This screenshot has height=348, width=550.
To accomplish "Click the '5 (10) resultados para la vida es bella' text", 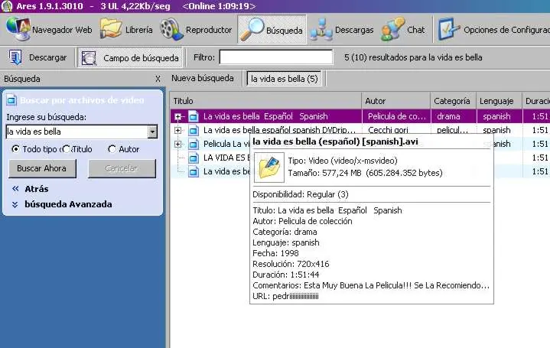I will coord(413,57).
